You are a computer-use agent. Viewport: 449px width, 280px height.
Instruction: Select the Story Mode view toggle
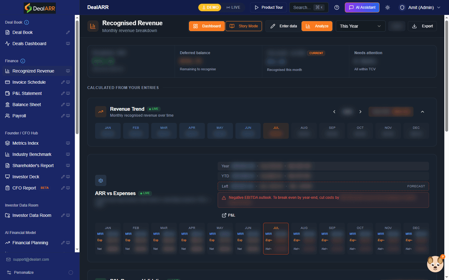pos(244,26)
